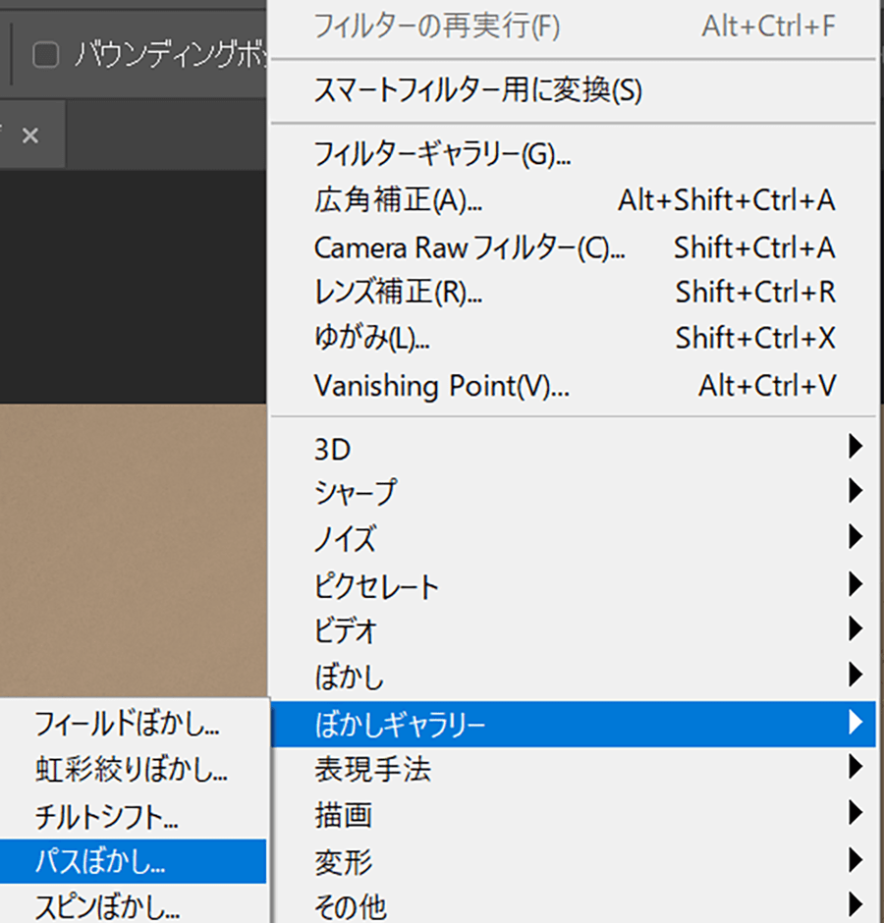This screenshot has width=884, height=923.
Task: Expand the 変形 submenu
Action: pos(574,862)
